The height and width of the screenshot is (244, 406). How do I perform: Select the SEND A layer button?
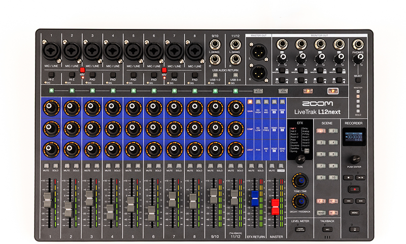pyautogui.click(x=274, y=102)
